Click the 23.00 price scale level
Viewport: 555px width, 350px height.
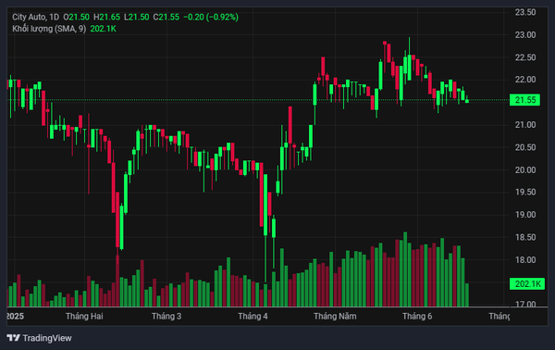(x=525, y=34)
